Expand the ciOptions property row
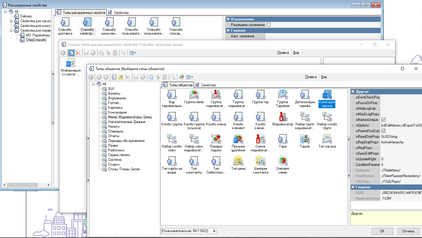 click(x=353, y=125)
